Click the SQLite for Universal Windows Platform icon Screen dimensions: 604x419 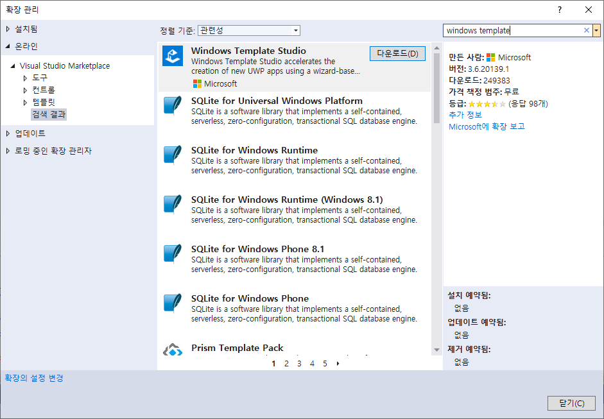172,105
